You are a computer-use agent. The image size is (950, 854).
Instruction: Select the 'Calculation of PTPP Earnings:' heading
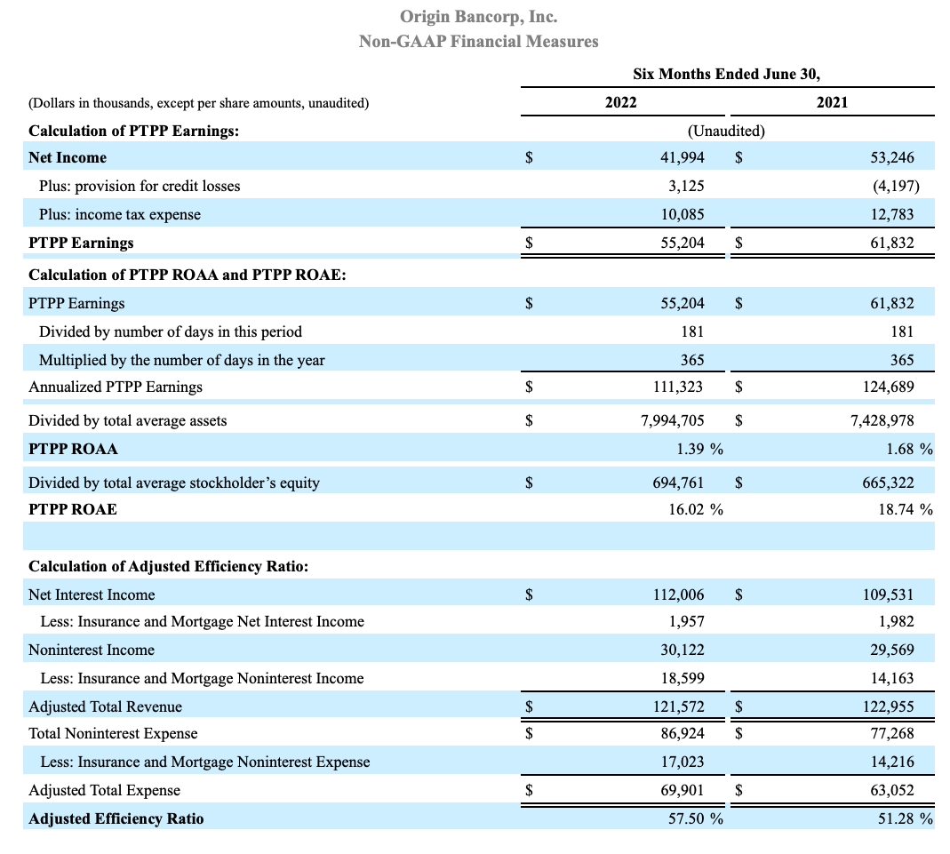click(x=134, y=131)
